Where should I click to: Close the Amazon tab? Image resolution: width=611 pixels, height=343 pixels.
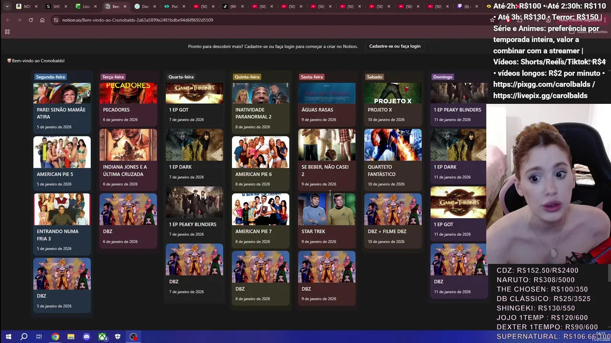(36, 6)
